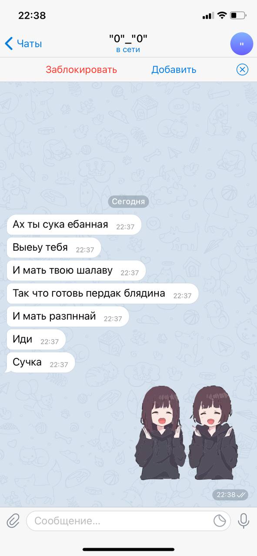Tap the paperclip attachment icon
The height and width of the screenshot is (556, 257).
point(13,520)
